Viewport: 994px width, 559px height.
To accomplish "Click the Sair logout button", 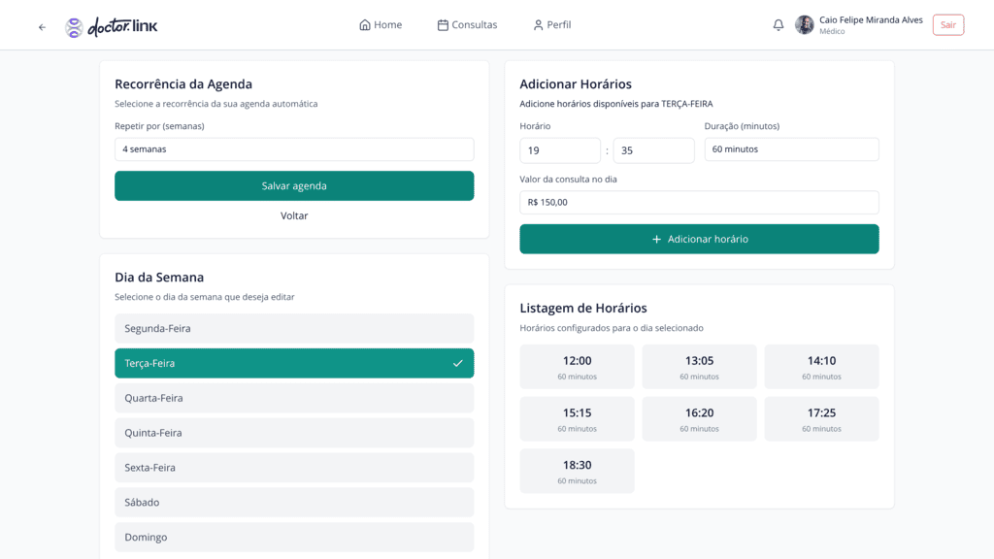I will tap(947, 25).
